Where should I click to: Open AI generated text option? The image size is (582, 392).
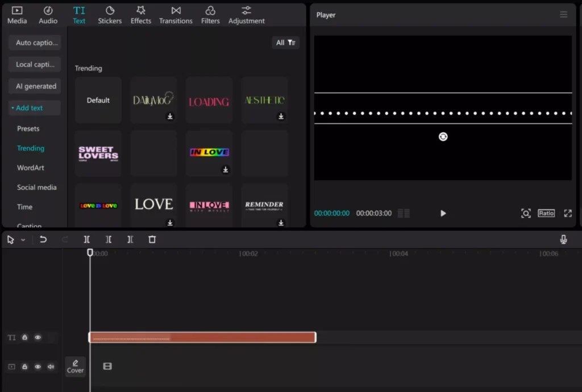pos(35,86)
